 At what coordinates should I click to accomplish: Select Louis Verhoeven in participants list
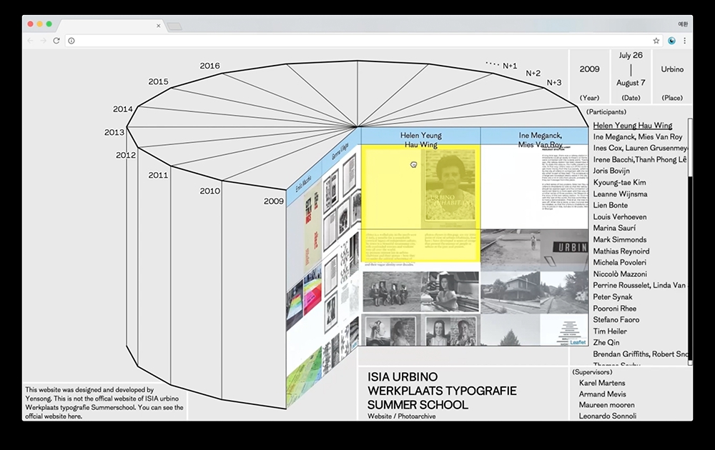point(620,217)
